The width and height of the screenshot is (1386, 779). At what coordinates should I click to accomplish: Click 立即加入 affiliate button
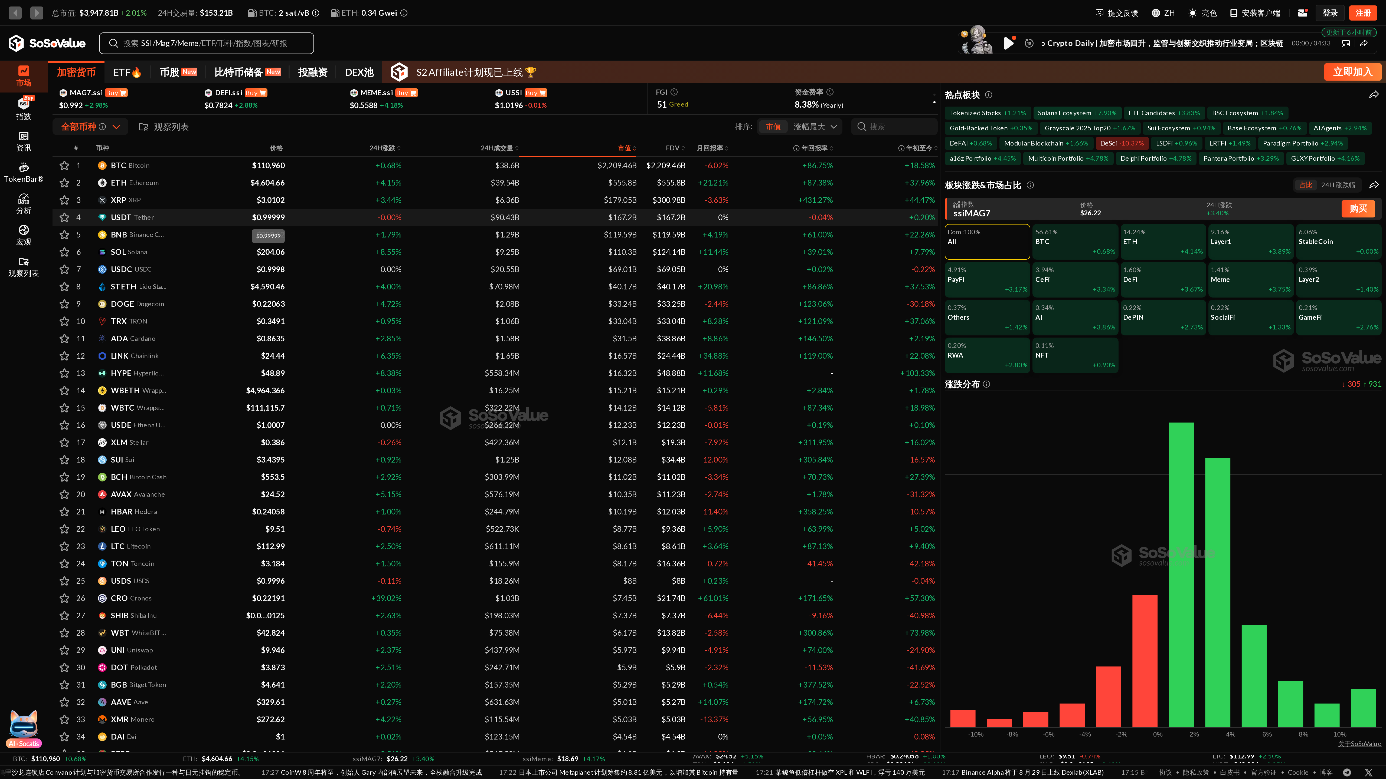(x=1353, y=72)
